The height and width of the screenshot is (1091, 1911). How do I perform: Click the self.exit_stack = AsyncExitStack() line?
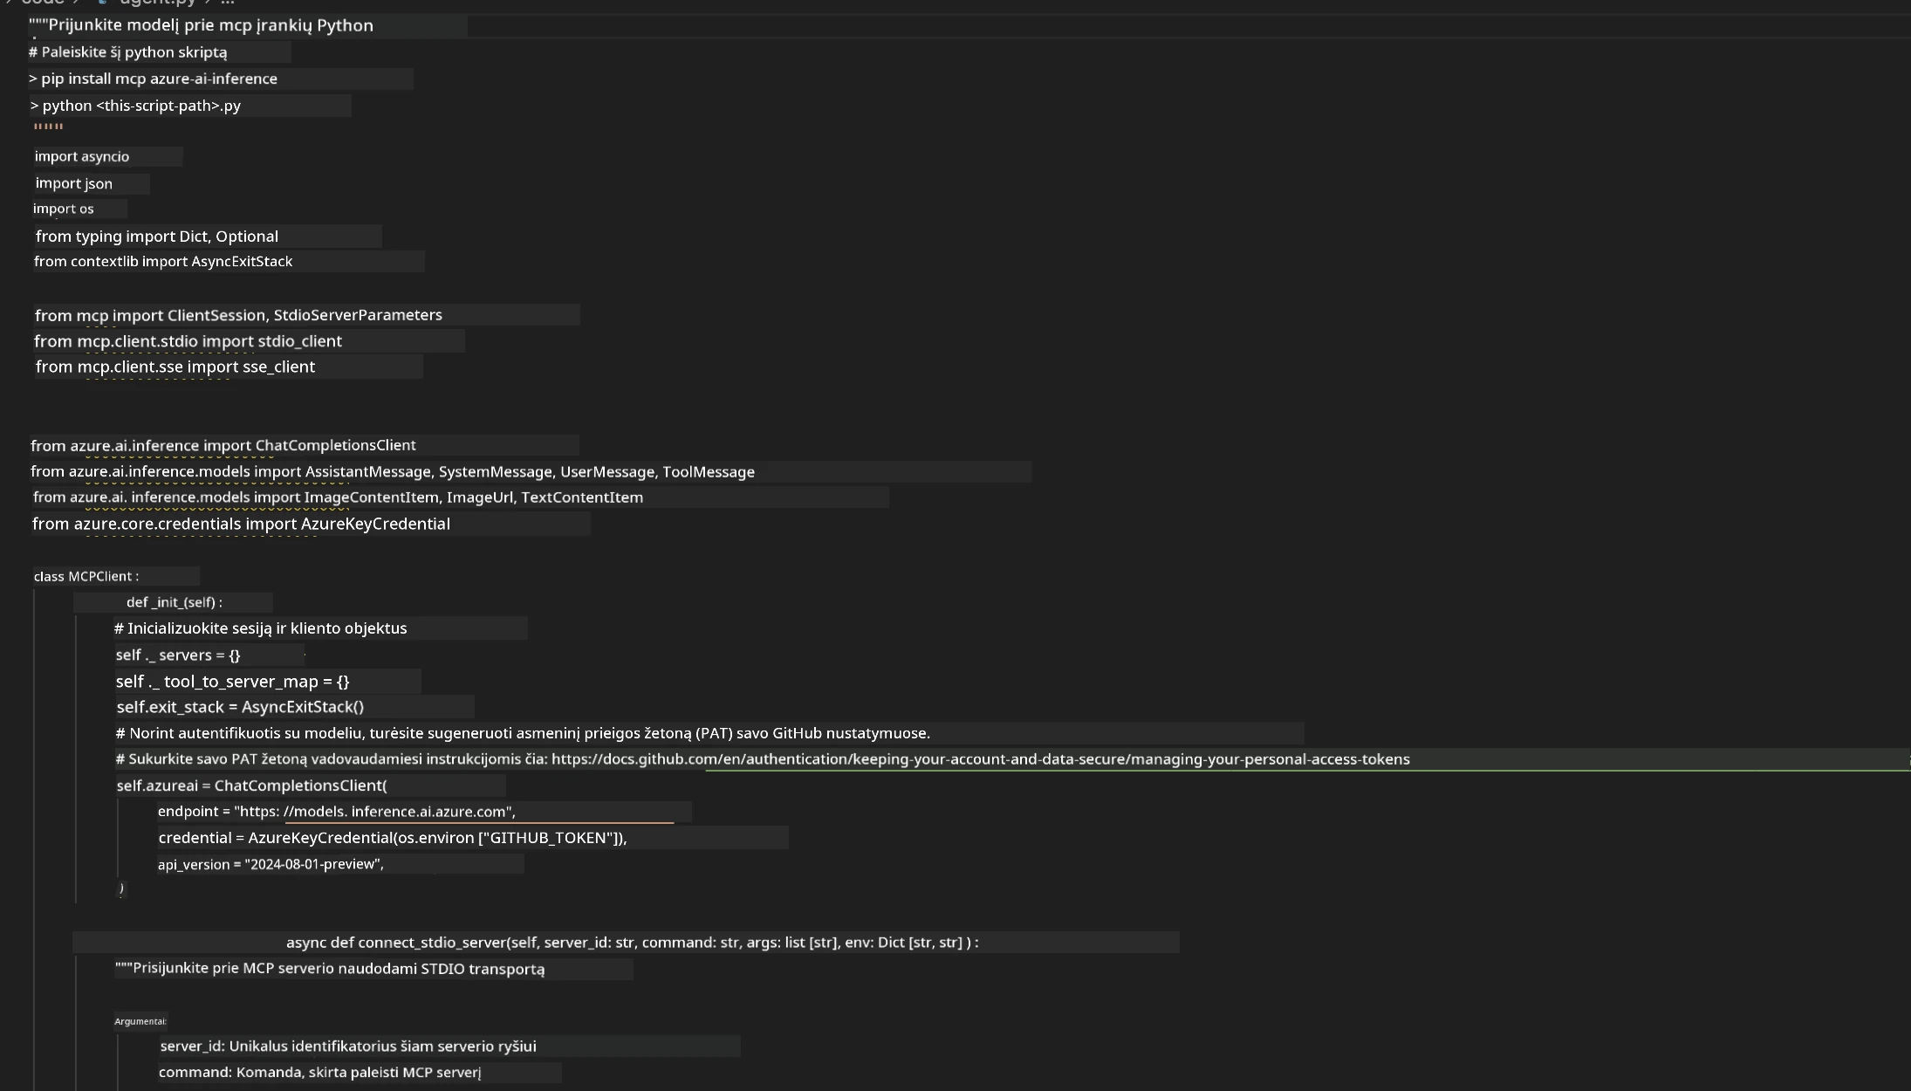pos(240,707)
